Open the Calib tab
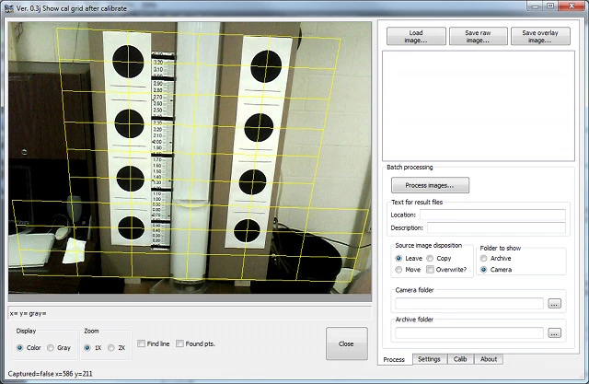 tap(459, 359)
